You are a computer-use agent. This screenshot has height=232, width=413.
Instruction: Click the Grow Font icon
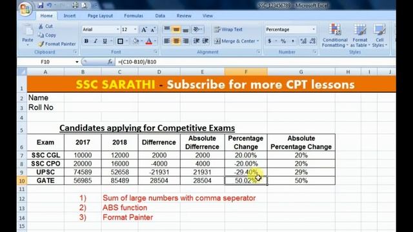[x=144, y=30]
